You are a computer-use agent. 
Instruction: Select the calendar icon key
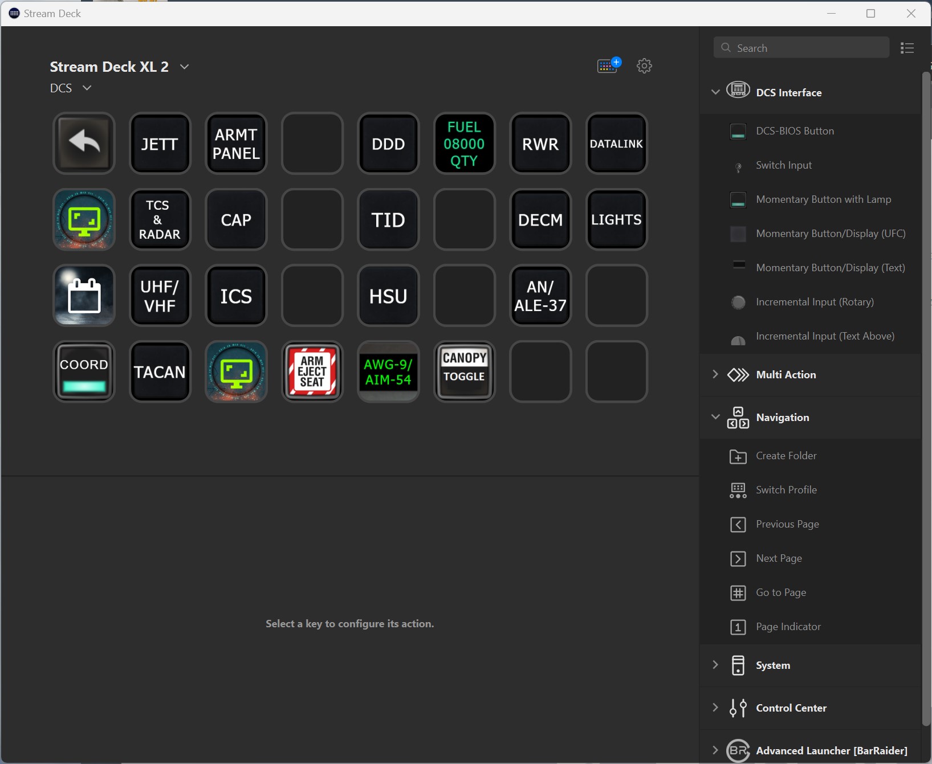(x=84, y=296)
